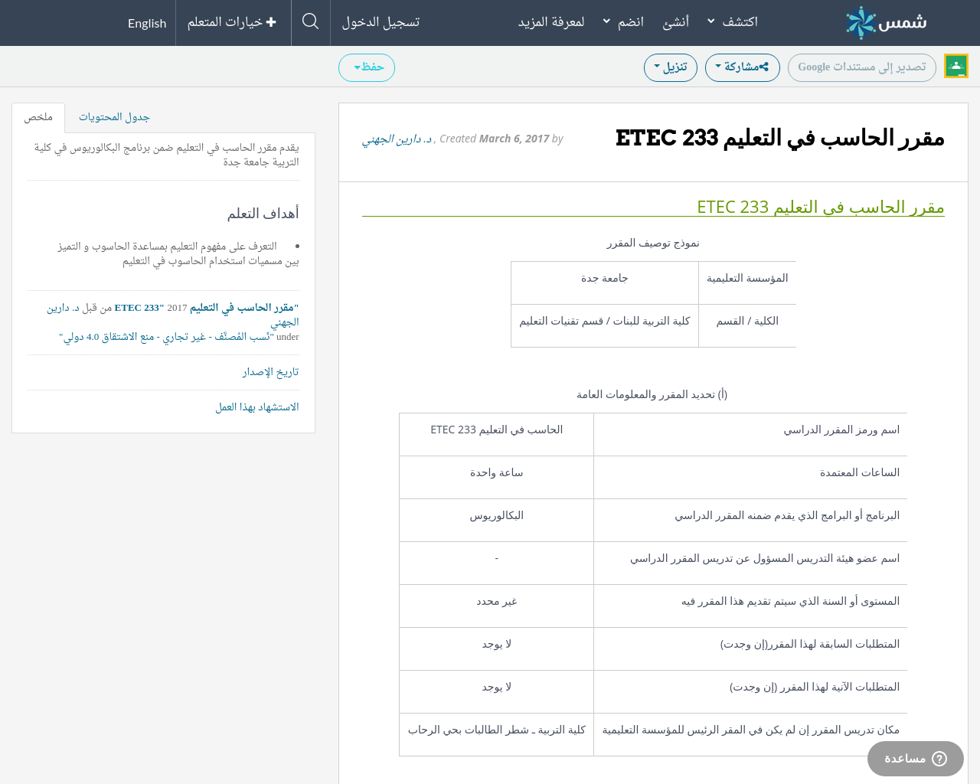Click the أهداف التعلم heading
The image size is (980, 784).
coord(263,213)
